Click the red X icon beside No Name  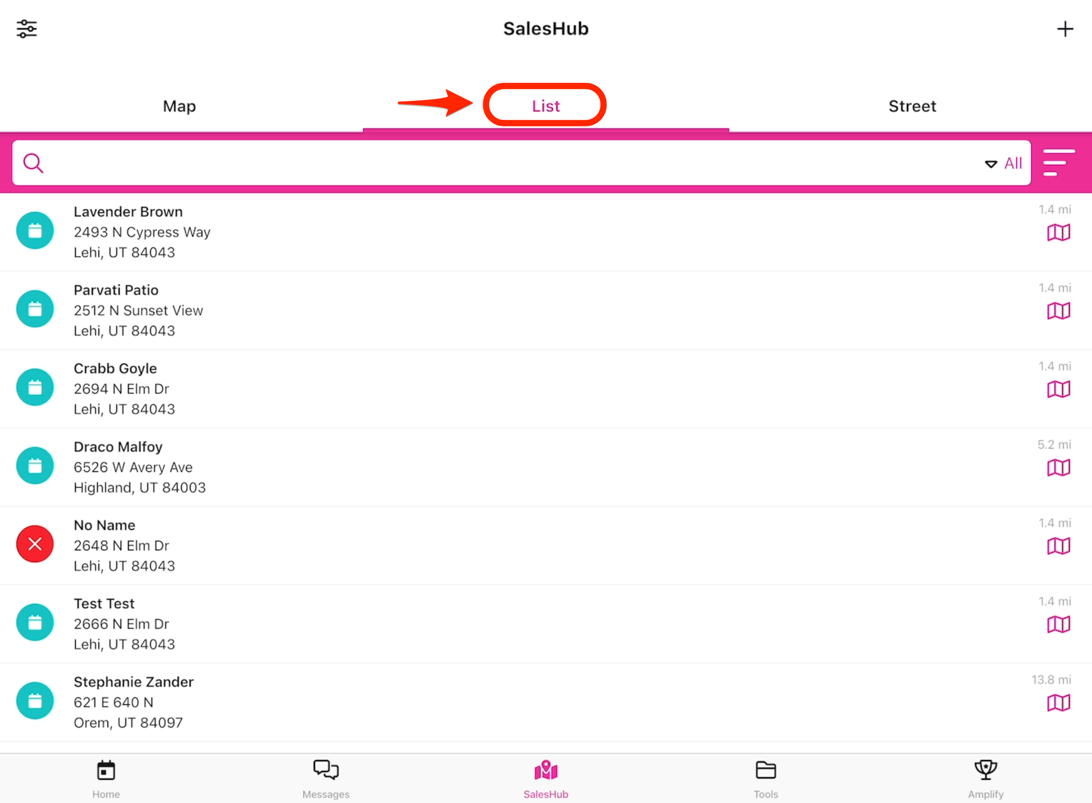35,544
